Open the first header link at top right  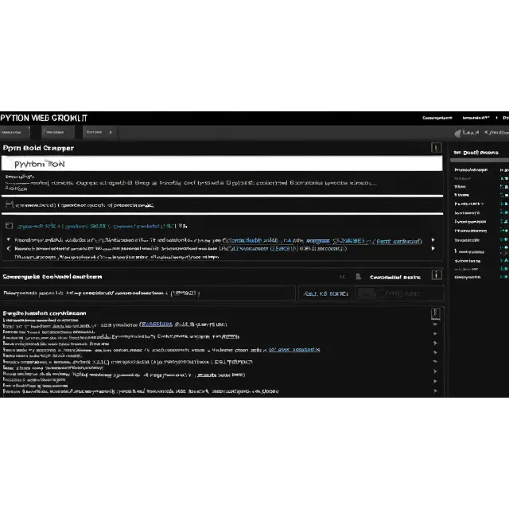coord(437,118)
